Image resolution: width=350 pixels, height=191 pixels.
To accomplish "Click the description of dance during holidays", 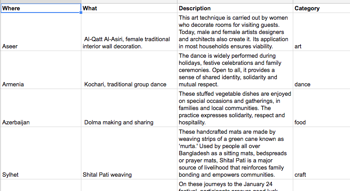I will tap(235, 70).
